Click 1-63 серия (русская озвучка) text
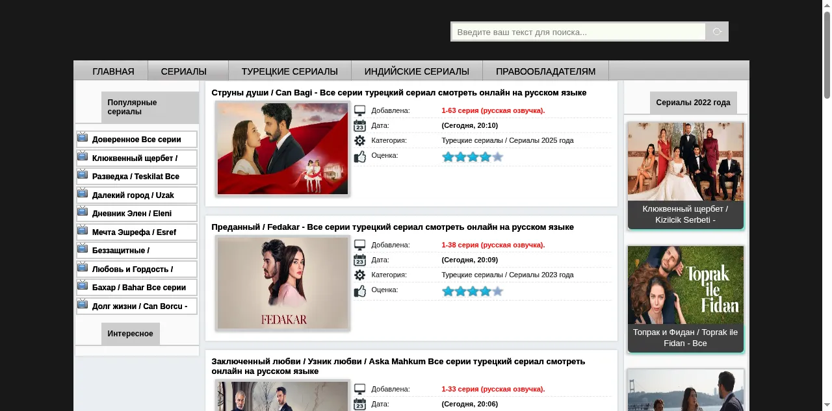Image resolution: width=832 pixels, height=411 pixels. 493,110
